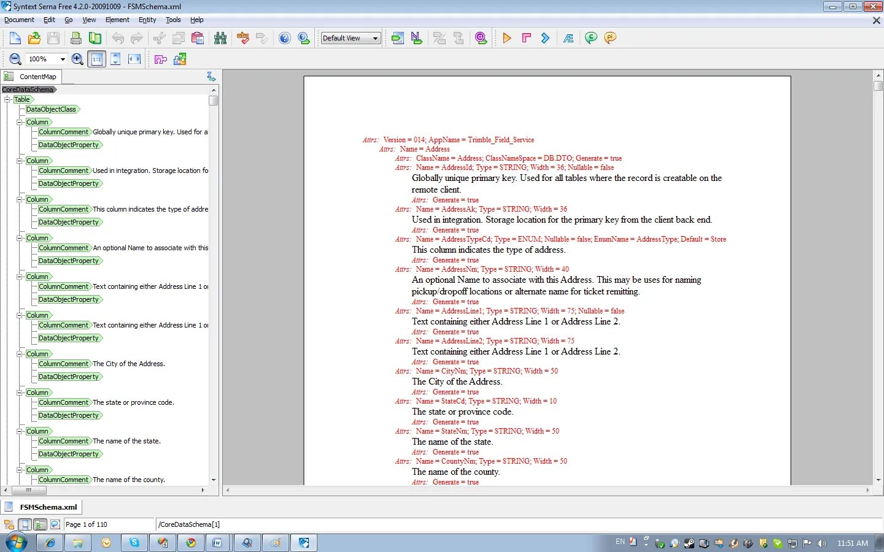Click the document vertical scrollbar down arrow
The image size is (884, 552).
point(878,480)
